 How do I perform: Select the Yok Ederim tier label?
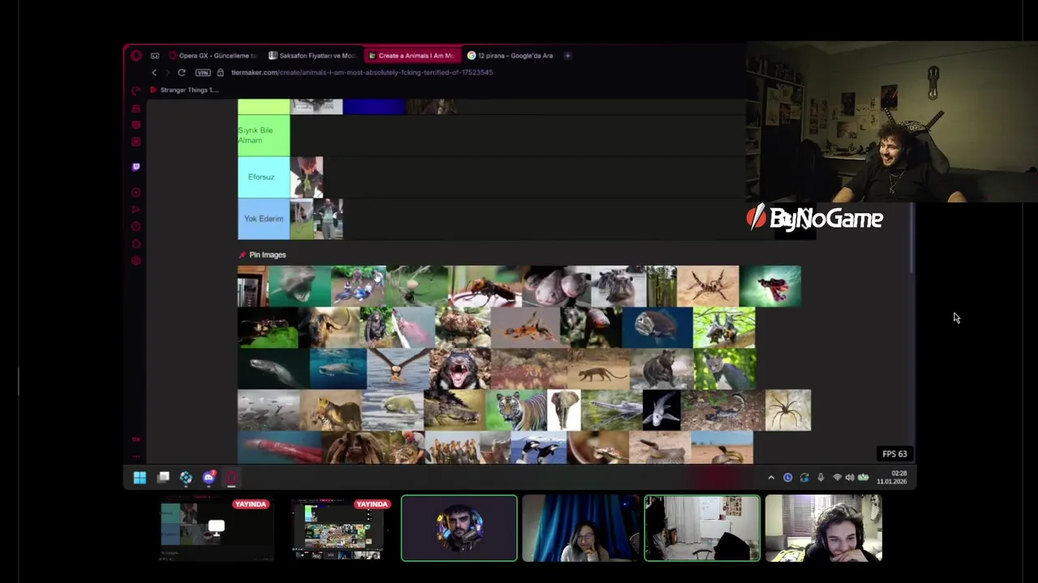(264, 219)
